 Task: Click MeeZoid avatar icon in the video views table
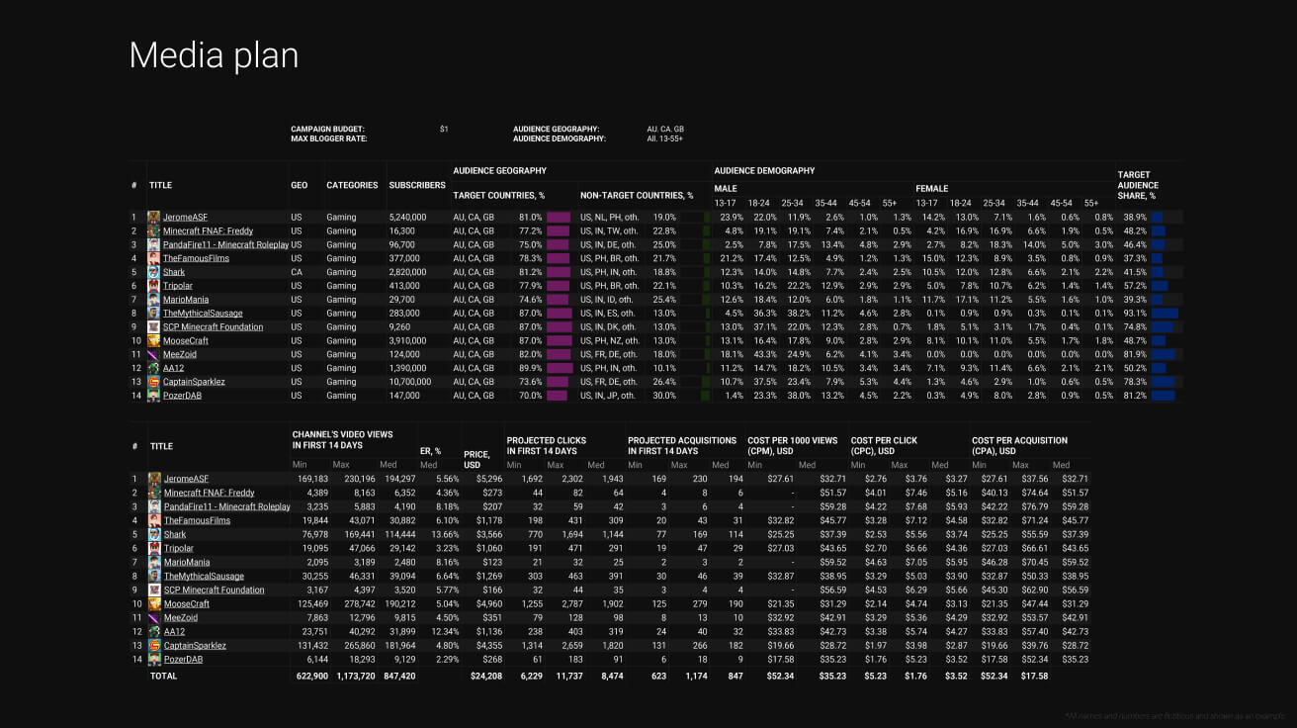tap(154, 617)
